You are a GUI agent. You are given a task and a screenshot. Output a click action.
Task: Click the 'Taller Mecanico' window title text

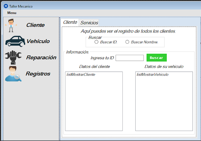(21, 6)
